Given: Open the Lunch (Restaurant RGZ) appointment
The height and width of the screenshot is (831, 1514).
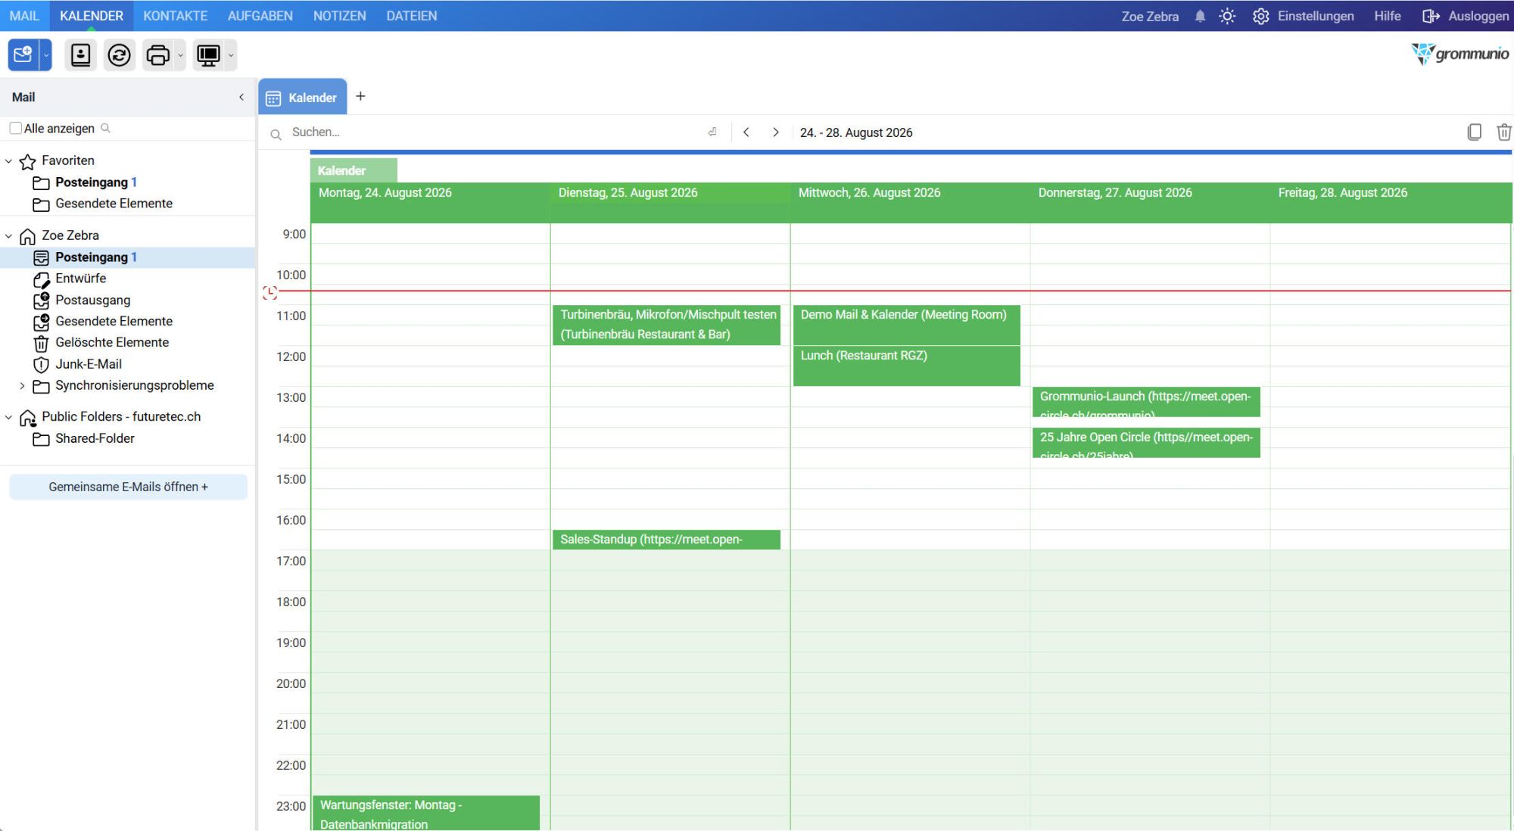Looking at the screenshot, I should (x=906, y=366).
